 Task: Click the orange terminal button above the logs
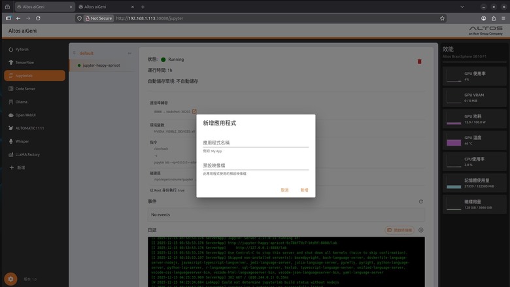(399, 230)
